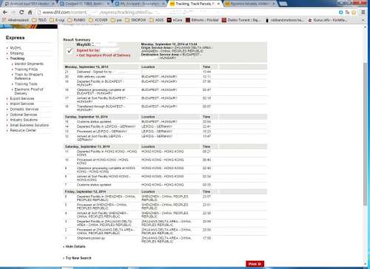Image resolution: width=370 pixels, height=269 pixels.
Task: Expand the Shipping sidebar section
Action: pos(17,53)
